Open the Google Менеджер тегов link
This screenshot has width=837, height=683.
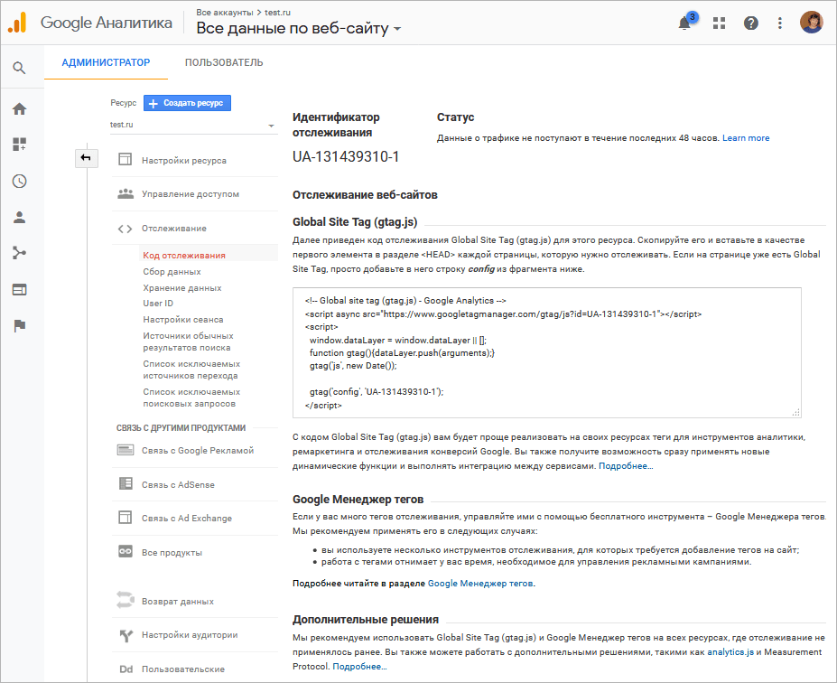click(x=480, y=583)
